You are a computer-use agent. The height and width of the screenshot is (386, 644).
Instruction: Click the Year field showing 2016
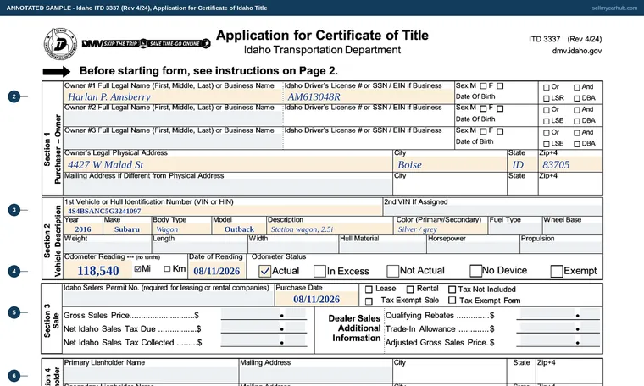tap(82, 229)
